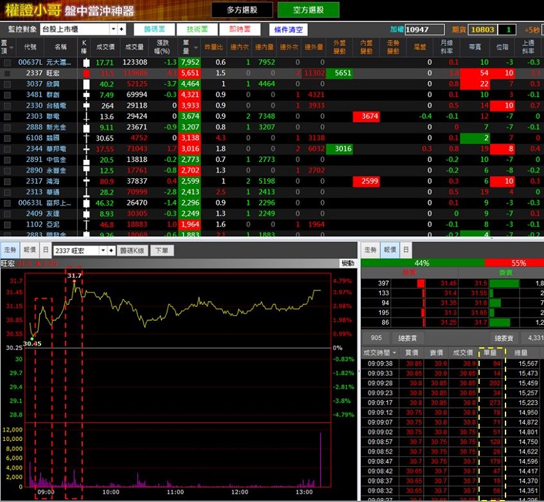Tick the pin checkbox for 2317 鴻海

[x=7, y=181]
